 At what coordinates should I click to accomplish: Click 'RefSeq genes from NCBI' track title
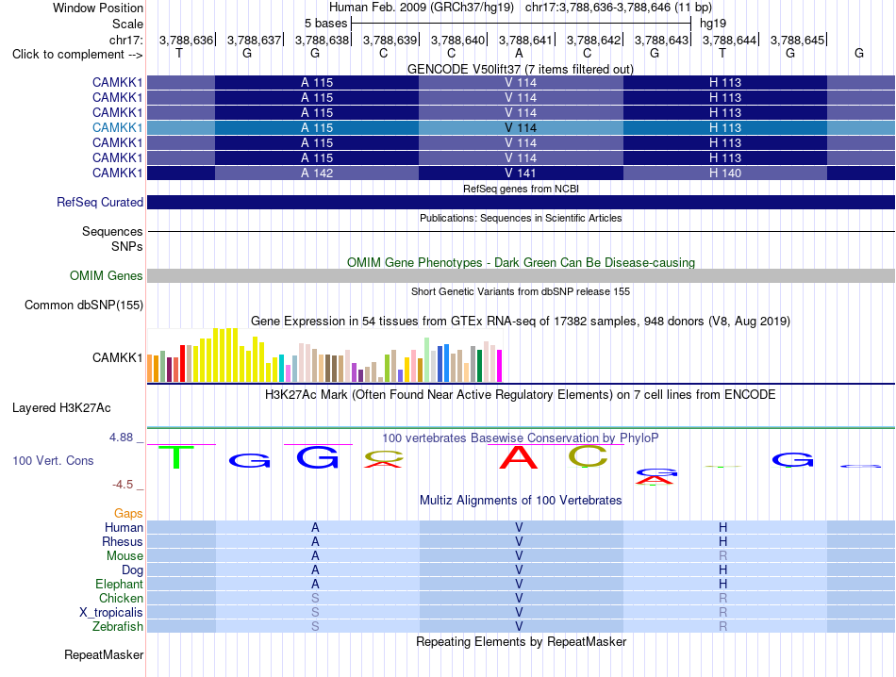point(521,189)
